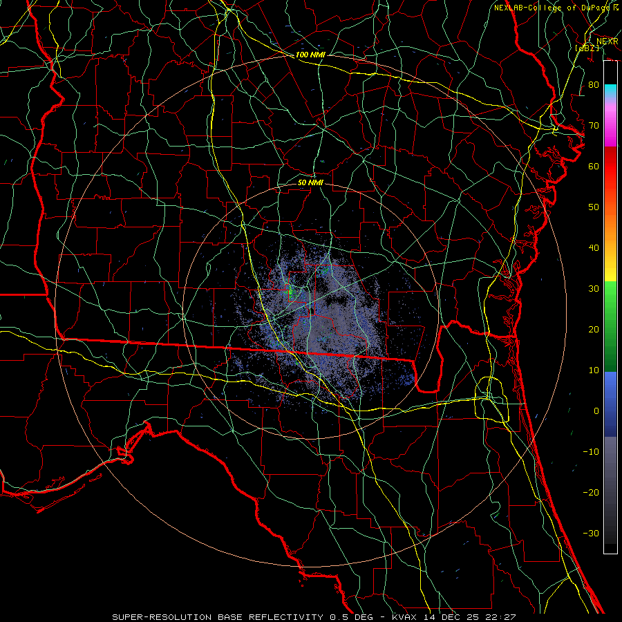Click the 40 value on the color scale
The height and width of the screenshot is (622, 622).
click(x=594, y=247)
